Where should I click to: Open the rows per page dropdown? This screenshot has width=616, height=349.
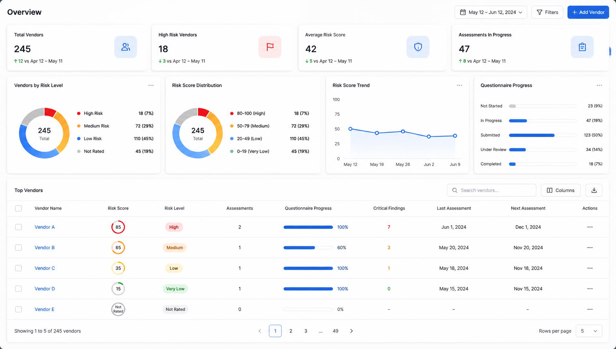click(589, 331)
